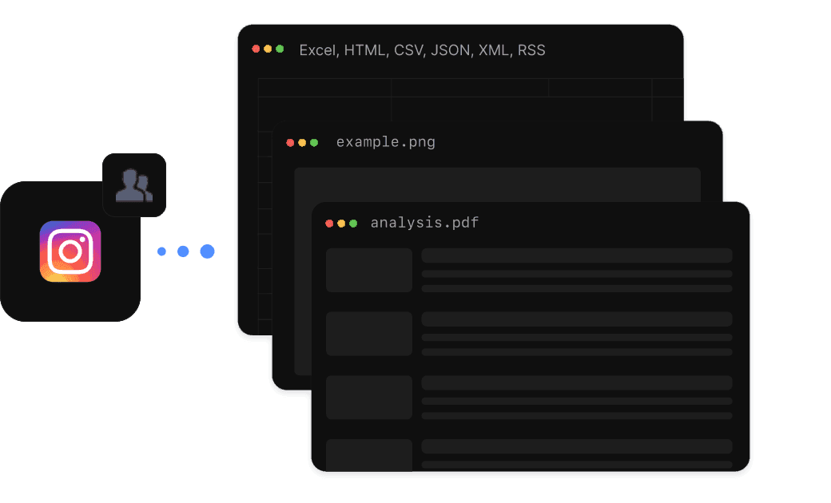This screenshot has width=831, height=503.
Task: Click the followers people icon badge
Action: [134, 185]
